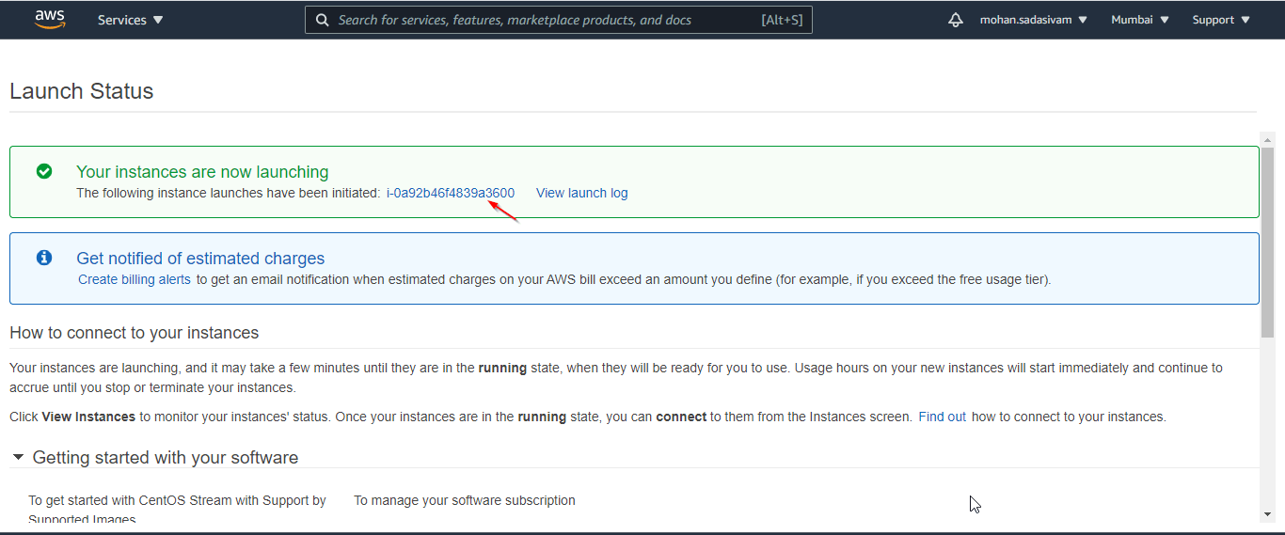Image resolution: width=1285 pixels, height=535 pixels.
Task: Open the Mumbai region selector
Action: (1139, 20)
